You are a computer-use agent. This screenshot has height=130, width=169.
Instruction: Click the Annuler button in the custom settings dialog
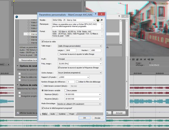click(98, 118)
